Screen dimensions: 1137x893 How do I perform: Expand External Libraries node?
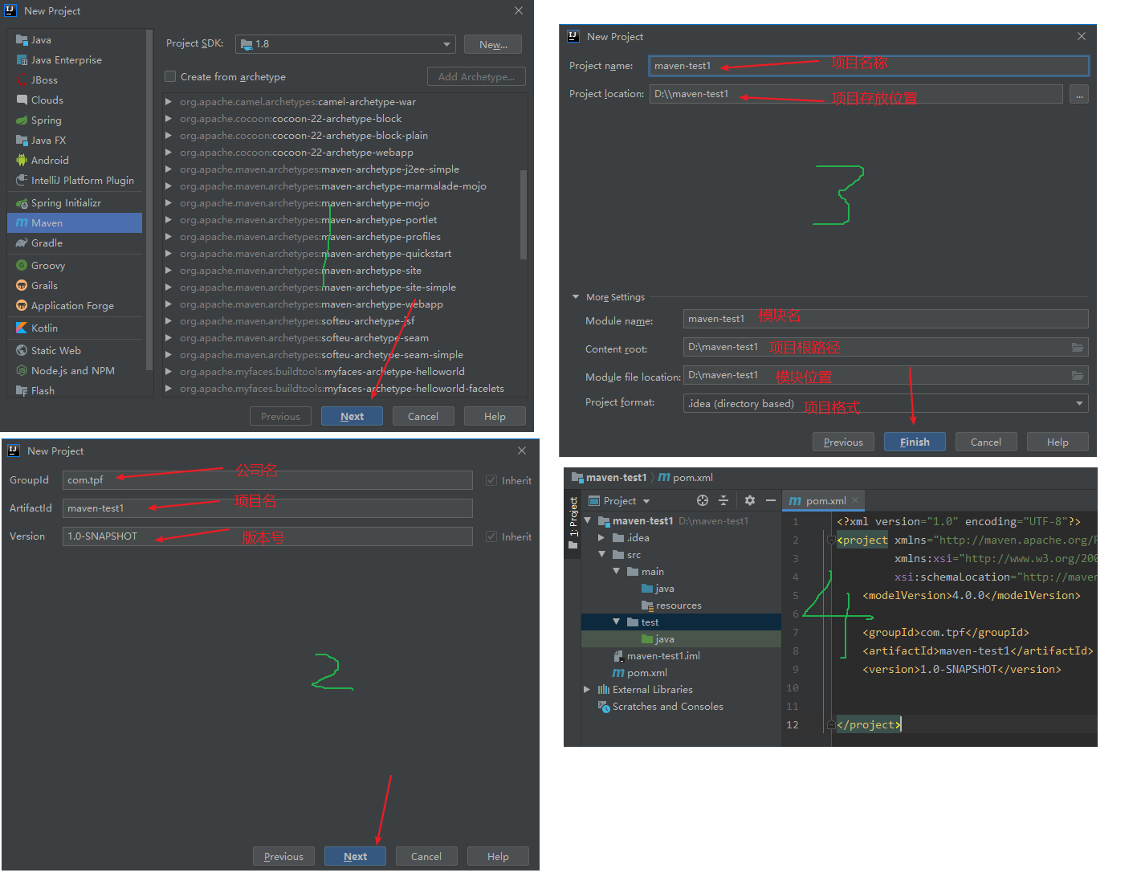(588, 689)
